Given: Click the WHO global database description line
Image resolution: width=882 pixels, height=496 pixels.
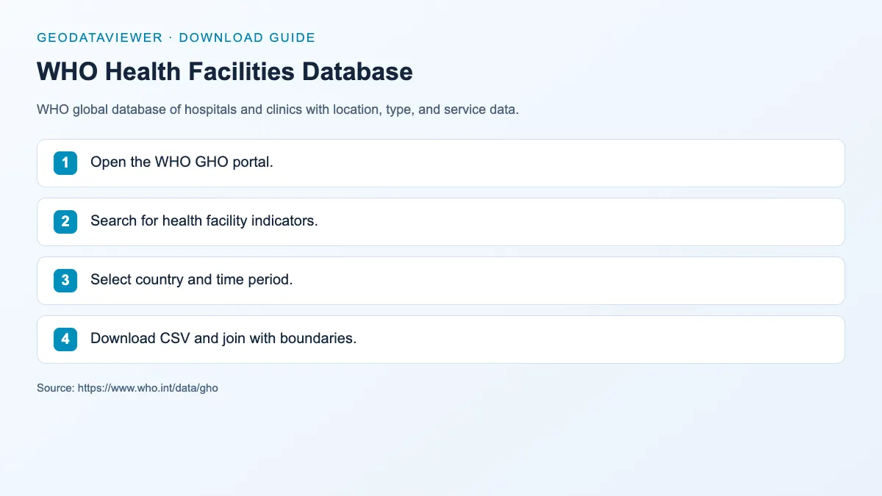Looking at the screenshot, I should 278,110.
